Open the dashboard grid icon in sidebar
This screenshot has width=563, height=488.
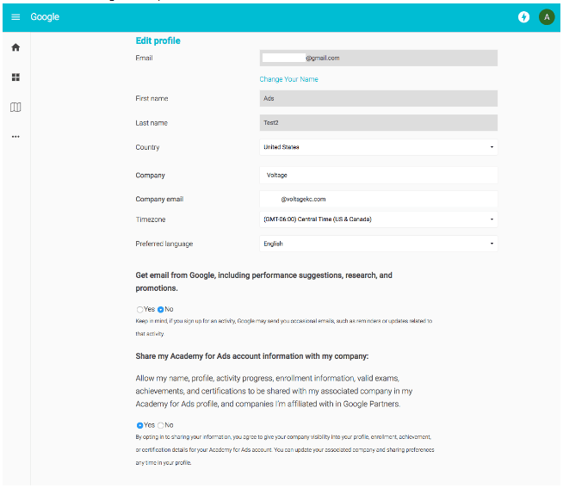pyautogui.click(x=15, y=77)
